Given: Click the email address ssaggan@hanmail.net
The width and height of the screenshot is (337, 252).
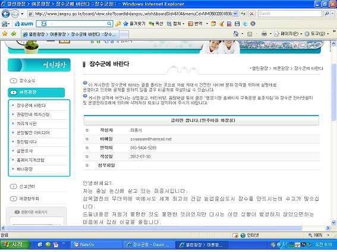Looking at the screenshot, I should 151,139.
